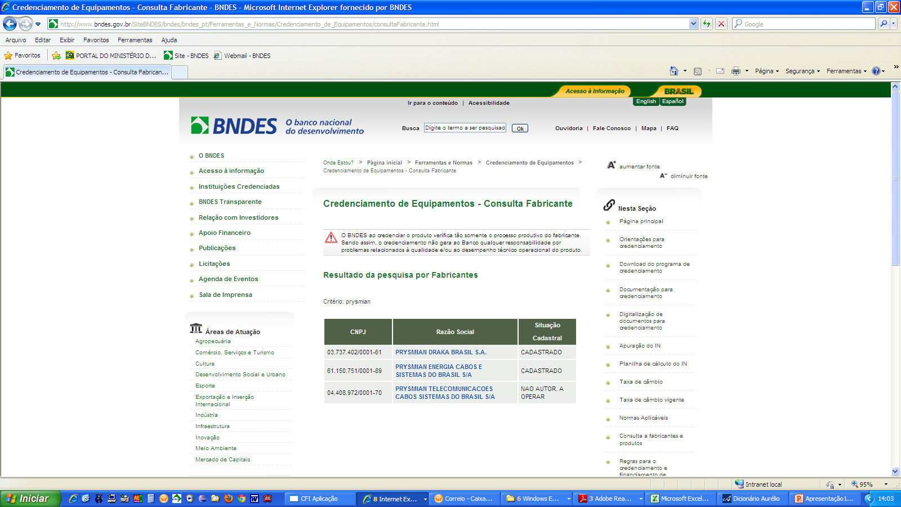
Task: Open the Site - BNDES favorite link
Action: tap(186, 56)
